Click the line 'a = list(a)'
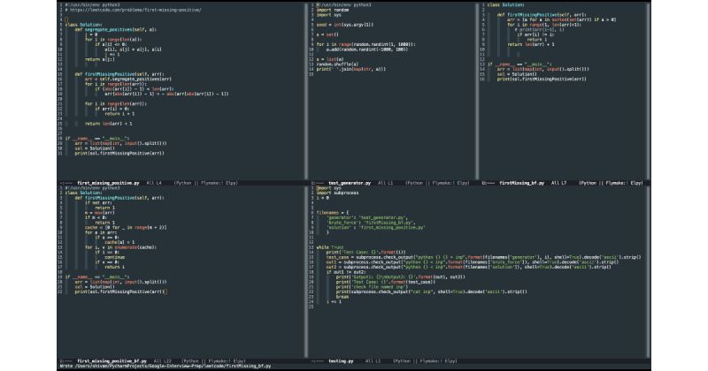Screen dimensions: 708x371 click(x=330, y=59)
